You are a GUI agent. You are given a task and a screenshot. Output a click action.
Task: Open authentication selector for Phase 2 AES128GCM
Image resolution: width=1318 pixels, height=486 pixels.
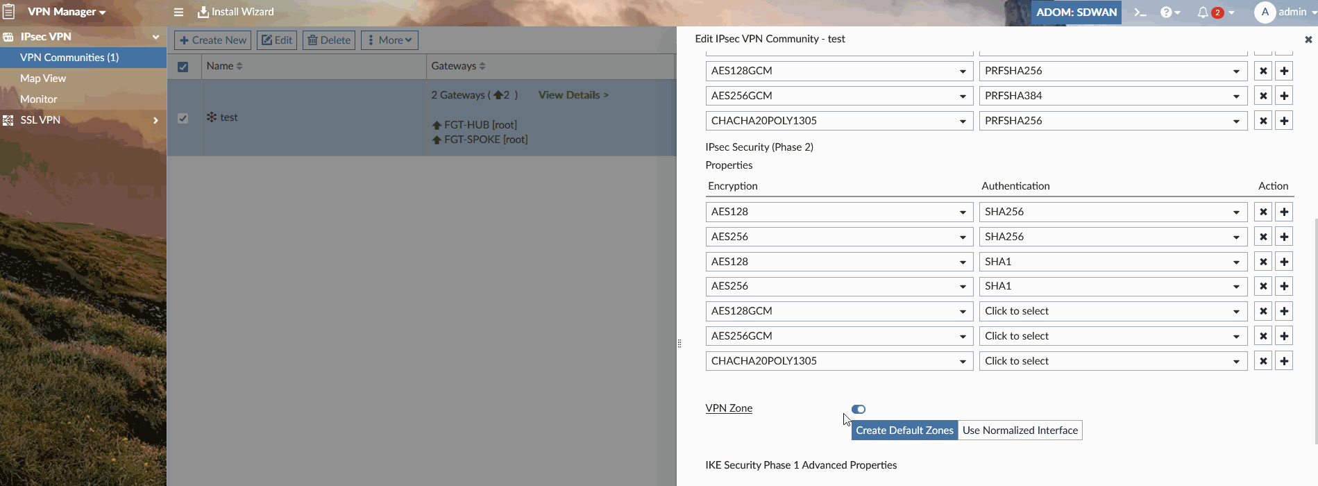tap(1113, 311)
